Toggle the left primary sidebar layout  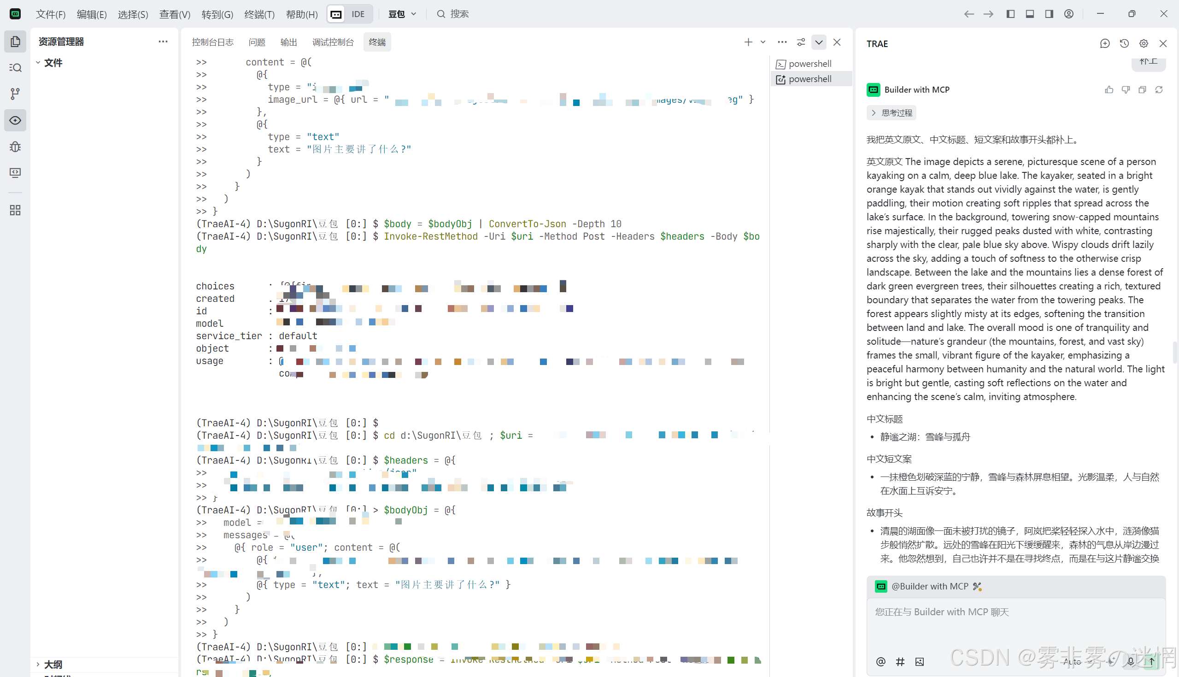(1010, 14)
